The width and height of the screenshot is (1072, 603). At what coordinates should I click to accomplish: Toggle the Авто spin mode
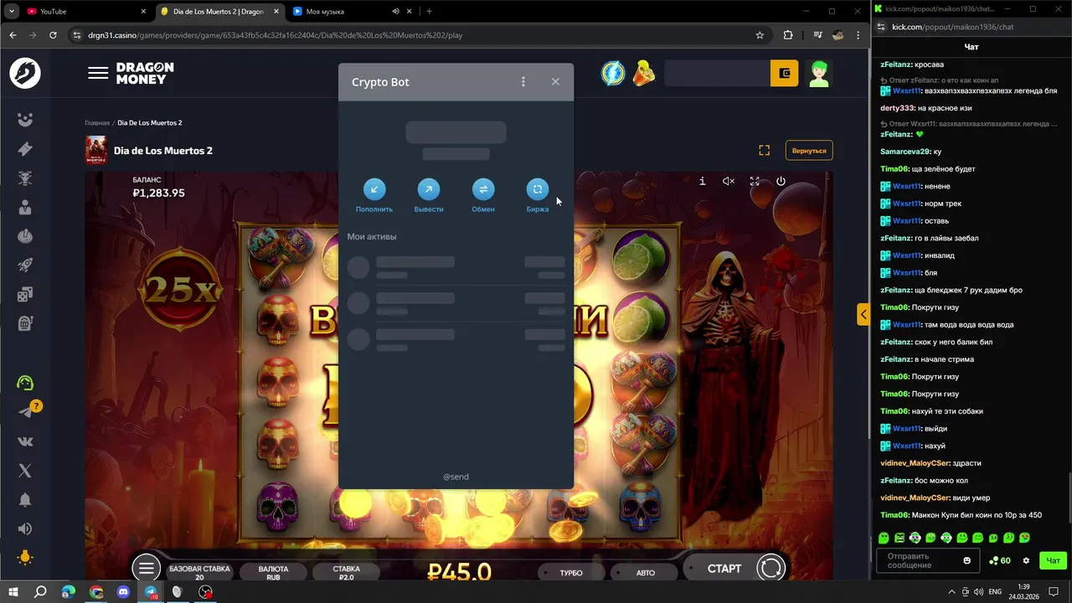click(646, 573)
